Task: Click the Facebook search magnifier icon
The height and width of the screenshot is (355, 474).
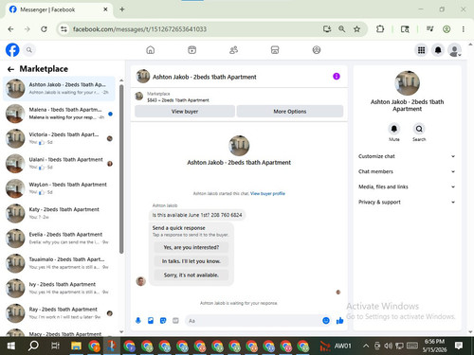Action: tap(29, 50)
